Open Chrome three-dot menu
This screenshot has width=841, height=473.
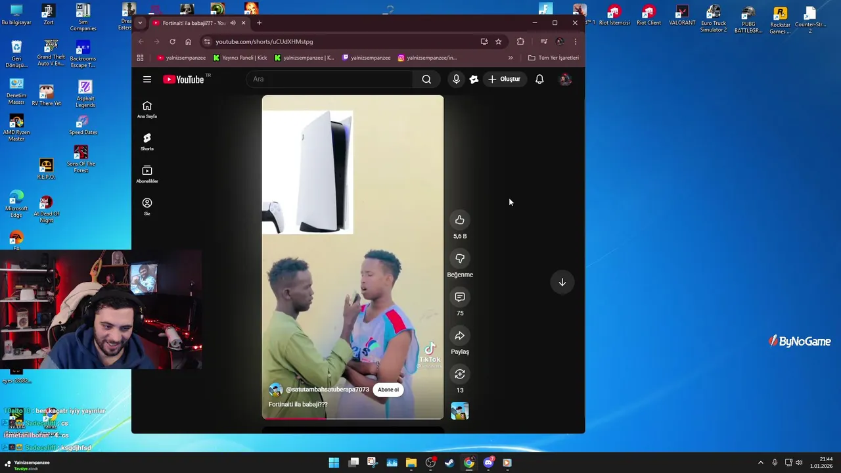pos(575,41)
